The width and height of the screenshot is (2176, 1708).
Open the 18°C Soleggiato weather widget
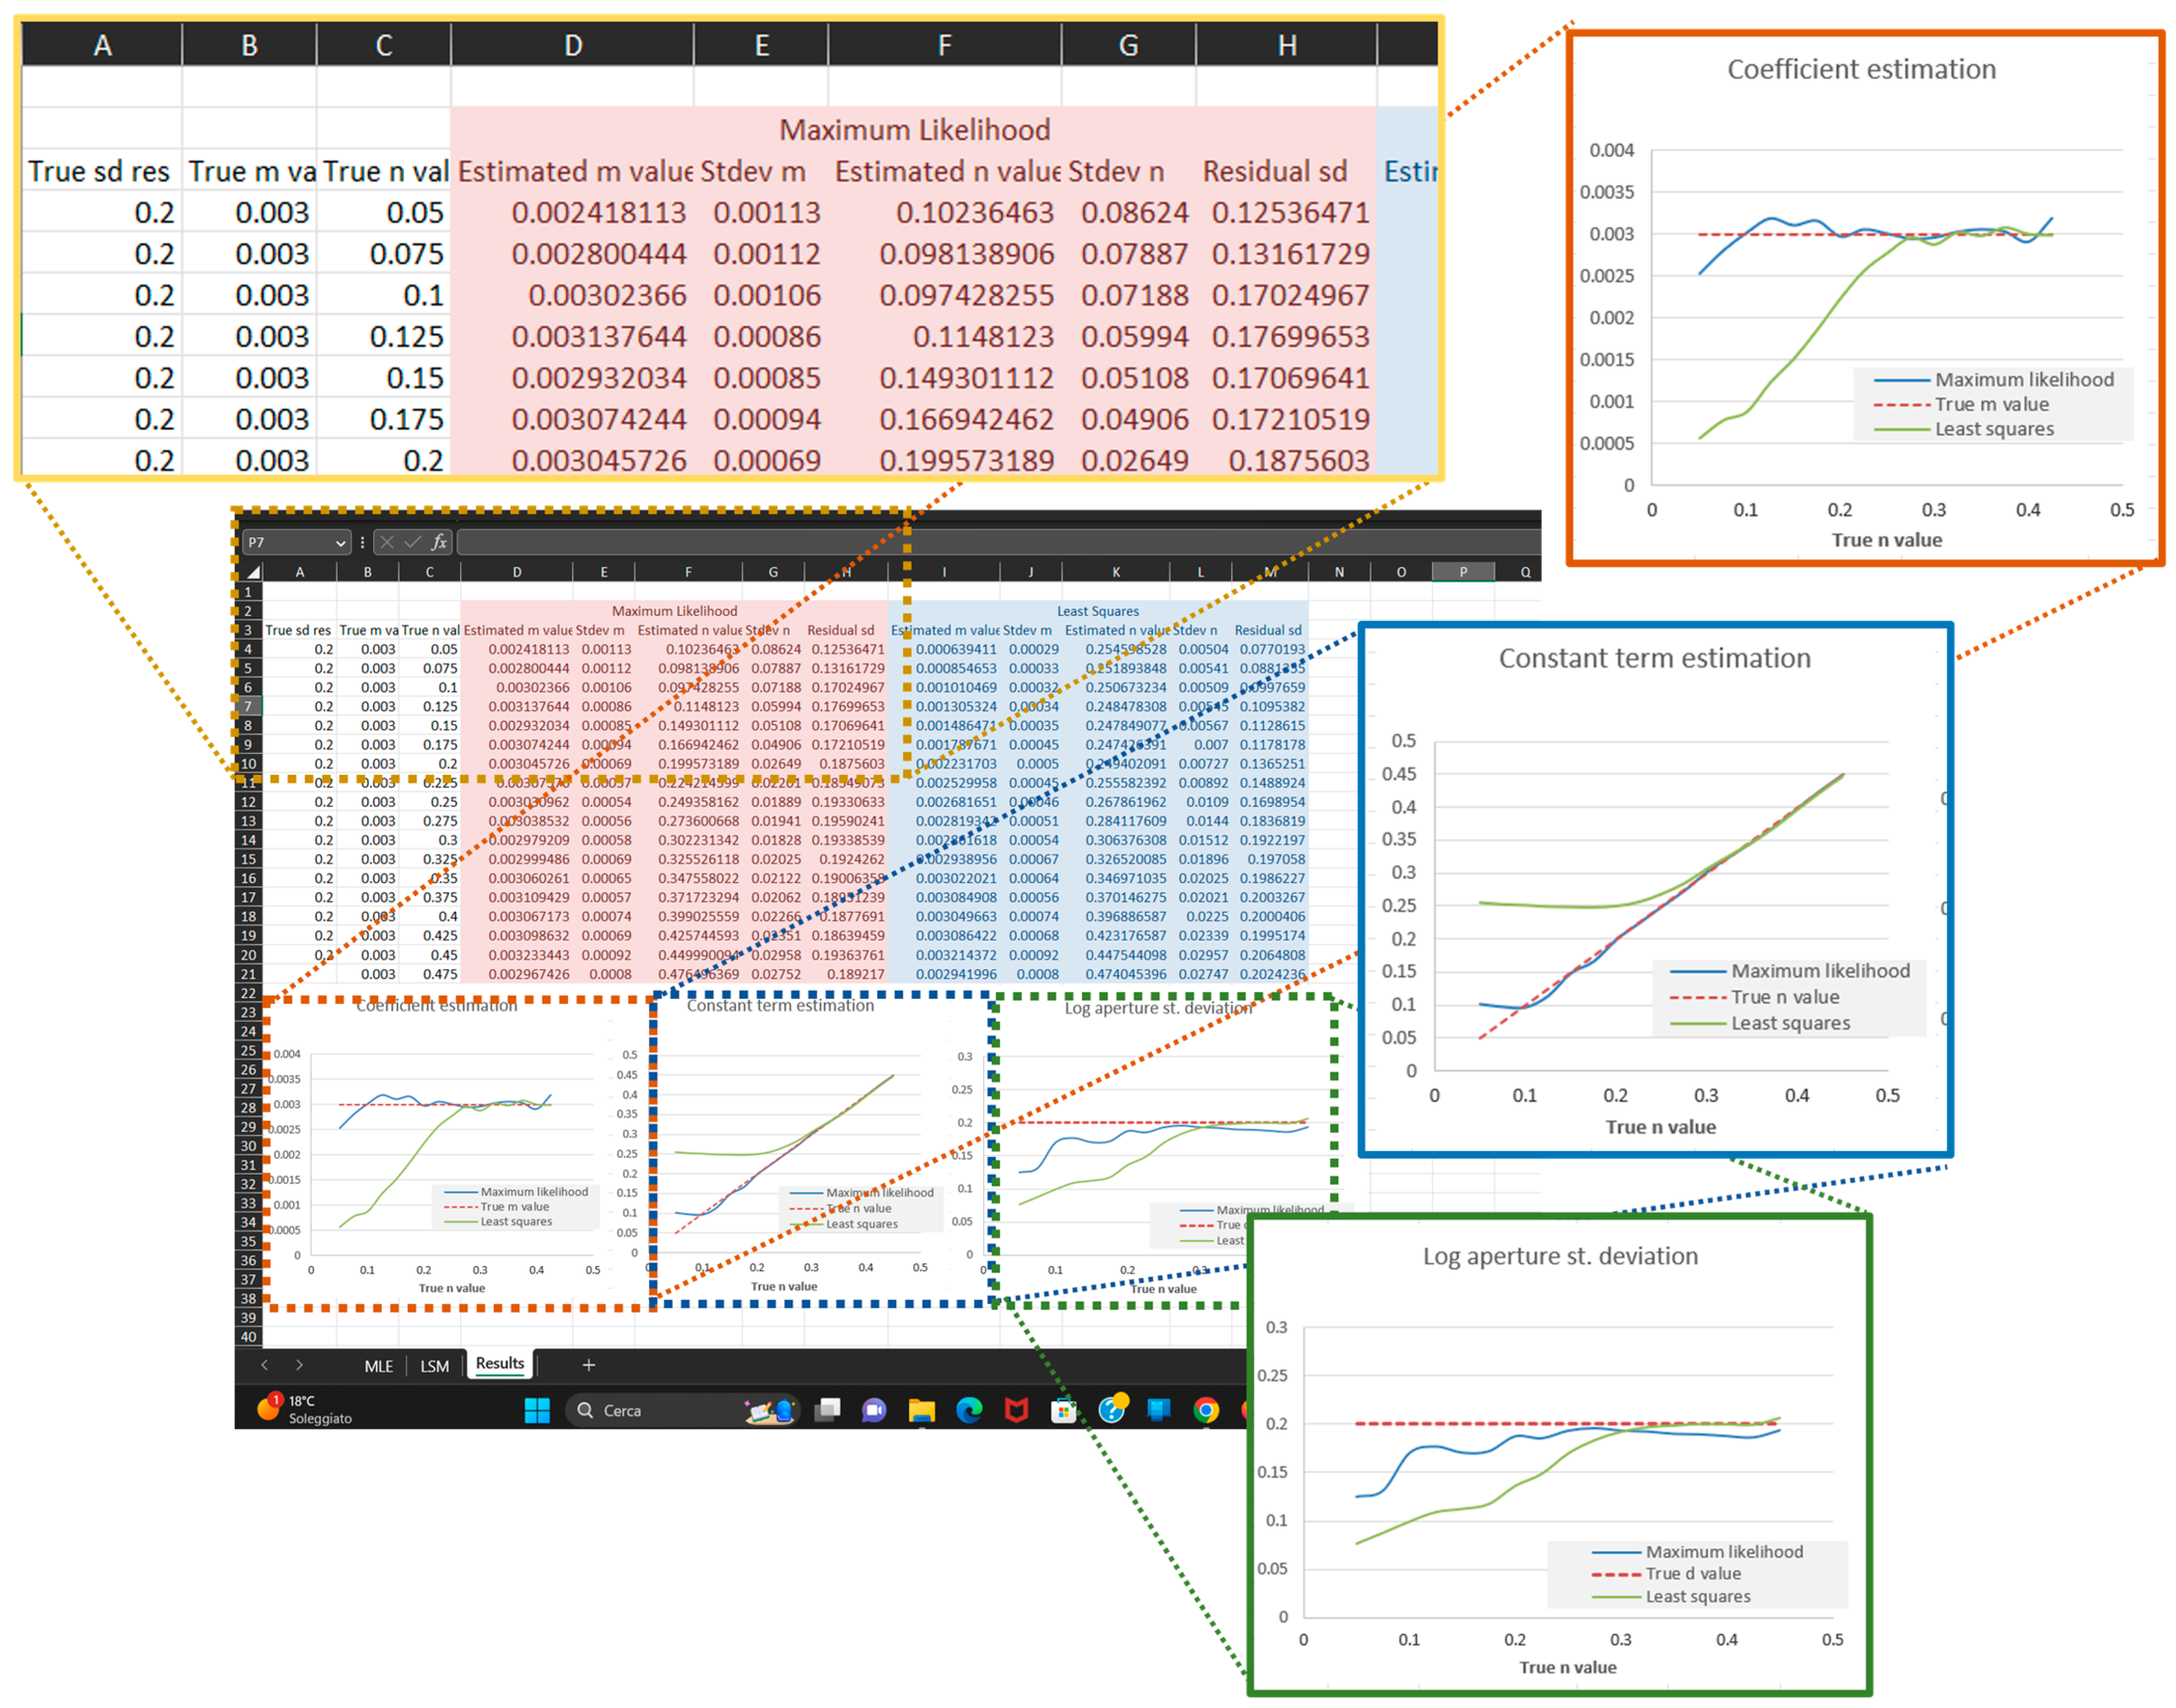click(305, 1409)
